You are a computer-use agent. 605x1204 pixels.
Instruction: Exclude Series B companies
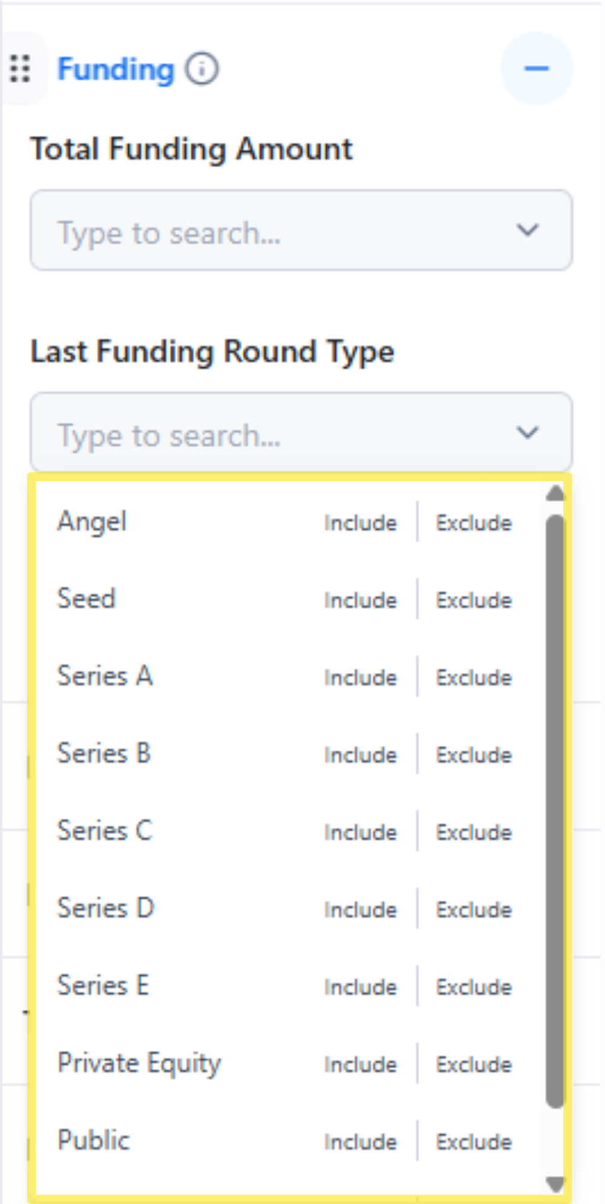(x=474, y=755)
